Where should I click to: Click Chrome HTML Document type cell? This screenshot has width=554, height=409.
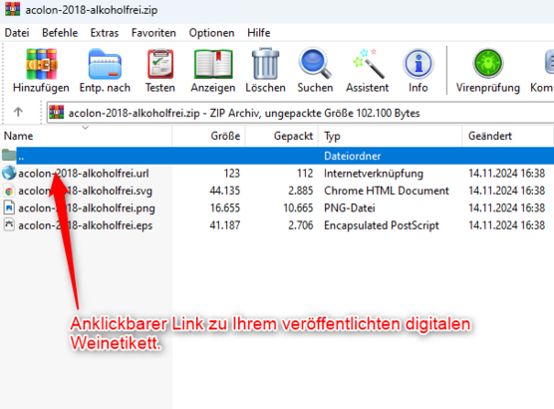(x=387, y=191)
